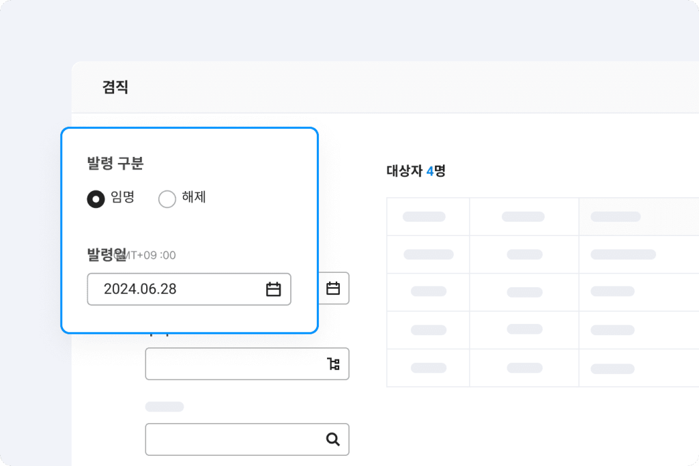Click first data row's first cell
Image resolution: width=699 pixels, height=466 pixels.
click(x=428, y=254)
